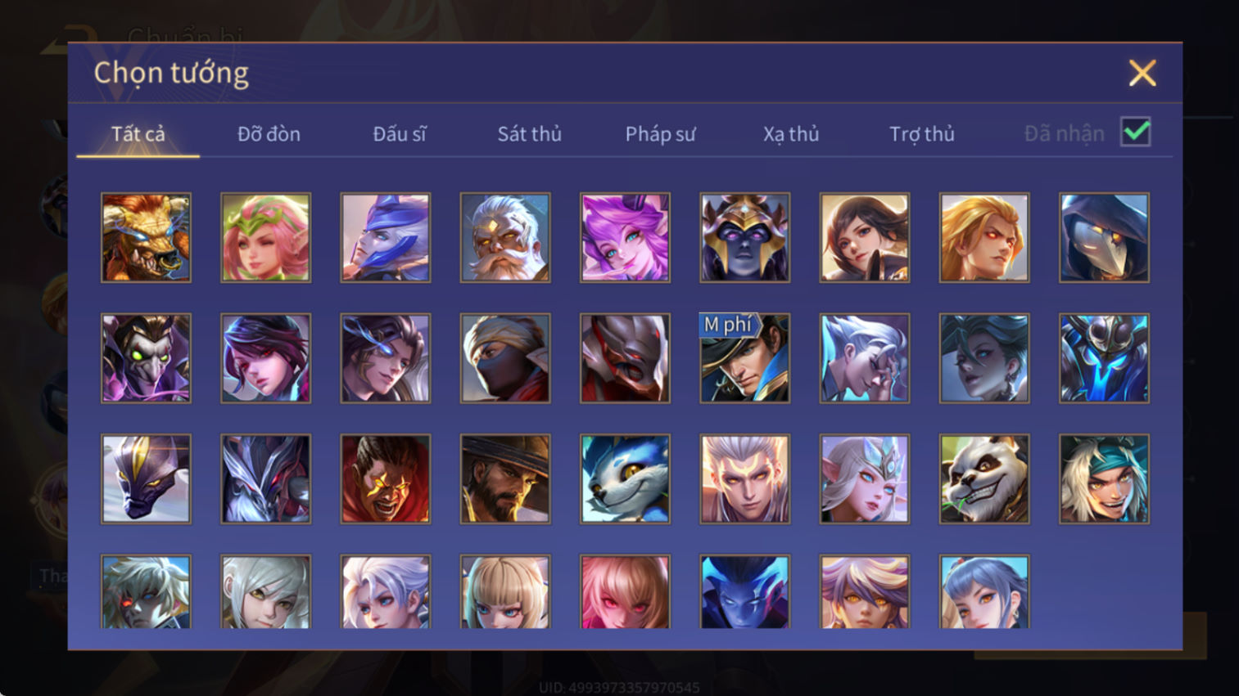This screenshot has width=1239, height=696.
Task: Close the Chọn tướng dialog
Action: click(1142, 74)
